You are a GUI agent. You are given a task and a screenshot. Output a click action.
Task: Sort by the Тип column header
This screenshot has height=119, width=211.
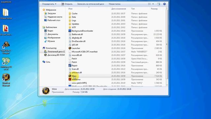click(x=133, y=9)
